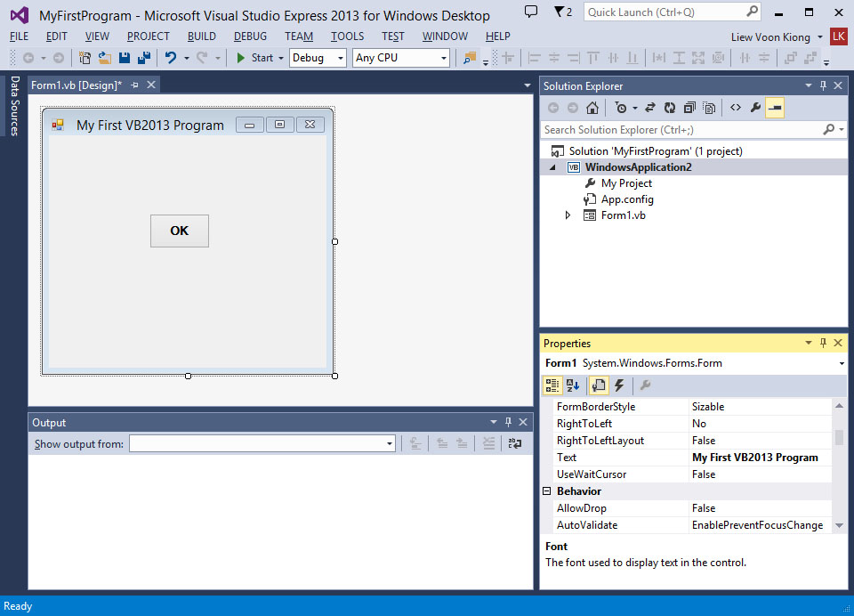Toggle word wrap in the Output panel

pos(515,443)
